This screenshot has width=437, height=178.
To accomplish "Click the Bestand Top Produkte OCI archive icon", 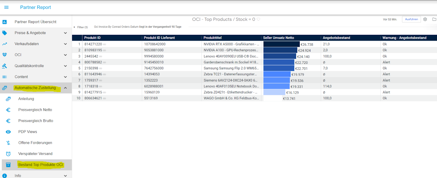I will [x=8, y=165].
